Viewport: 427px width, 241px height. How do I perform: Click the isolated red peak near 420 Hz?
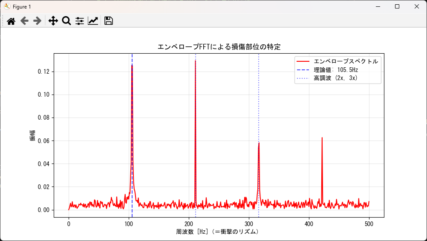pyautogui.click(x=322, y=141)
